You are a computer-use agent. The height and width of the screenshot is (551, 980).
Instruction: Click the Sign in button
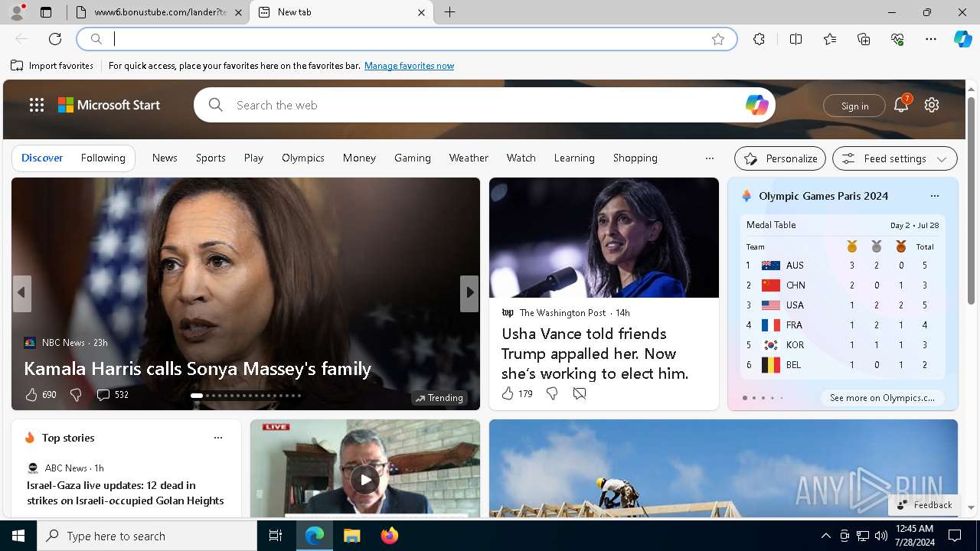(854, 106)
